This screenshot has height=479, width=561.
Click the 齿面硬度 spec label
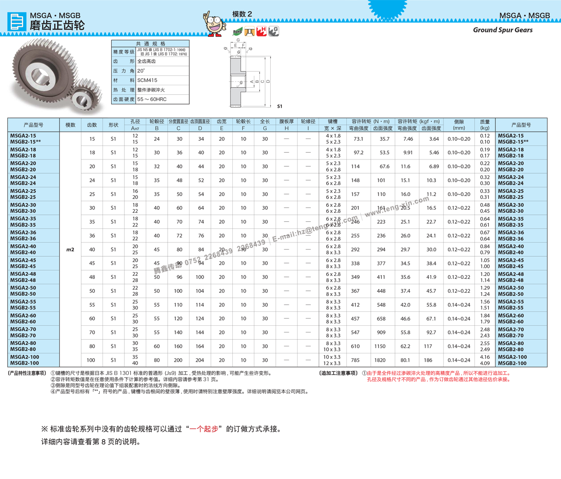pyautogui.click(x=124, y=100)
